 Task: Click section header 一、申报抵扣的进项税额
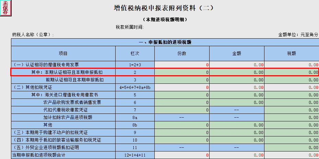tap(165, 42)
